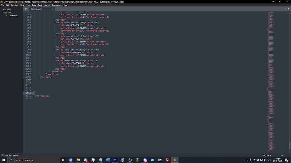Image resolution: width=291 pixels, height=163 pixels.
Task: Click the tab back arrow icon
Action: (x=25, y=9)
